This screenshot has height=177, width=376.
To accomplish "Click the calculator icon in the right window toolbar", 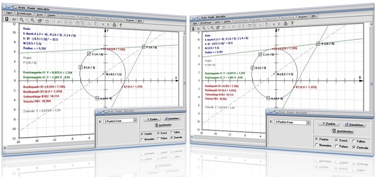I will click(194, 28).
